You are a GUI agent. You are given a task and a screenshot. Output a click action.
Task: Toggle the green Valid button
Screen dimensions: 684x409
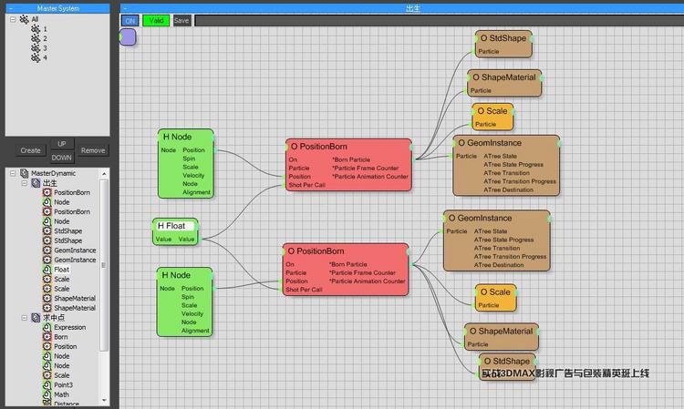(x=156, y=20)
